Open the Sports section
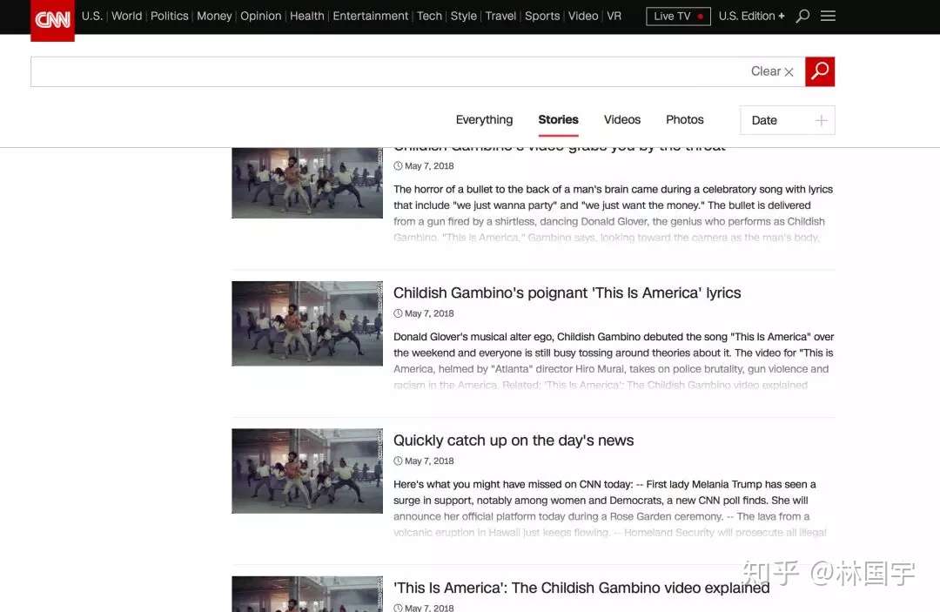Screen dimensions: 940x612 (542, 17)
